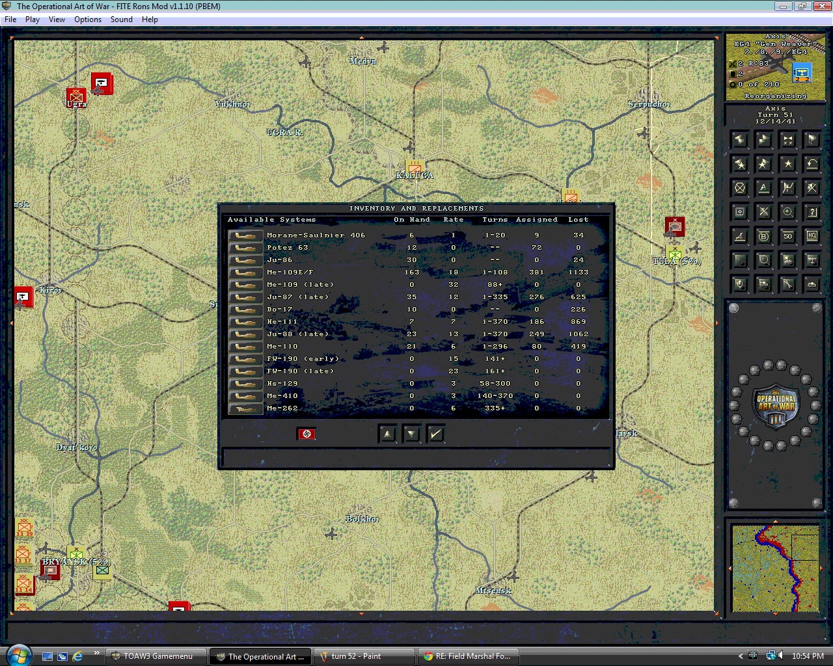Select the red unit counter near Ugra
Viewport: 833px width, 666px height.
coord(77,98)
